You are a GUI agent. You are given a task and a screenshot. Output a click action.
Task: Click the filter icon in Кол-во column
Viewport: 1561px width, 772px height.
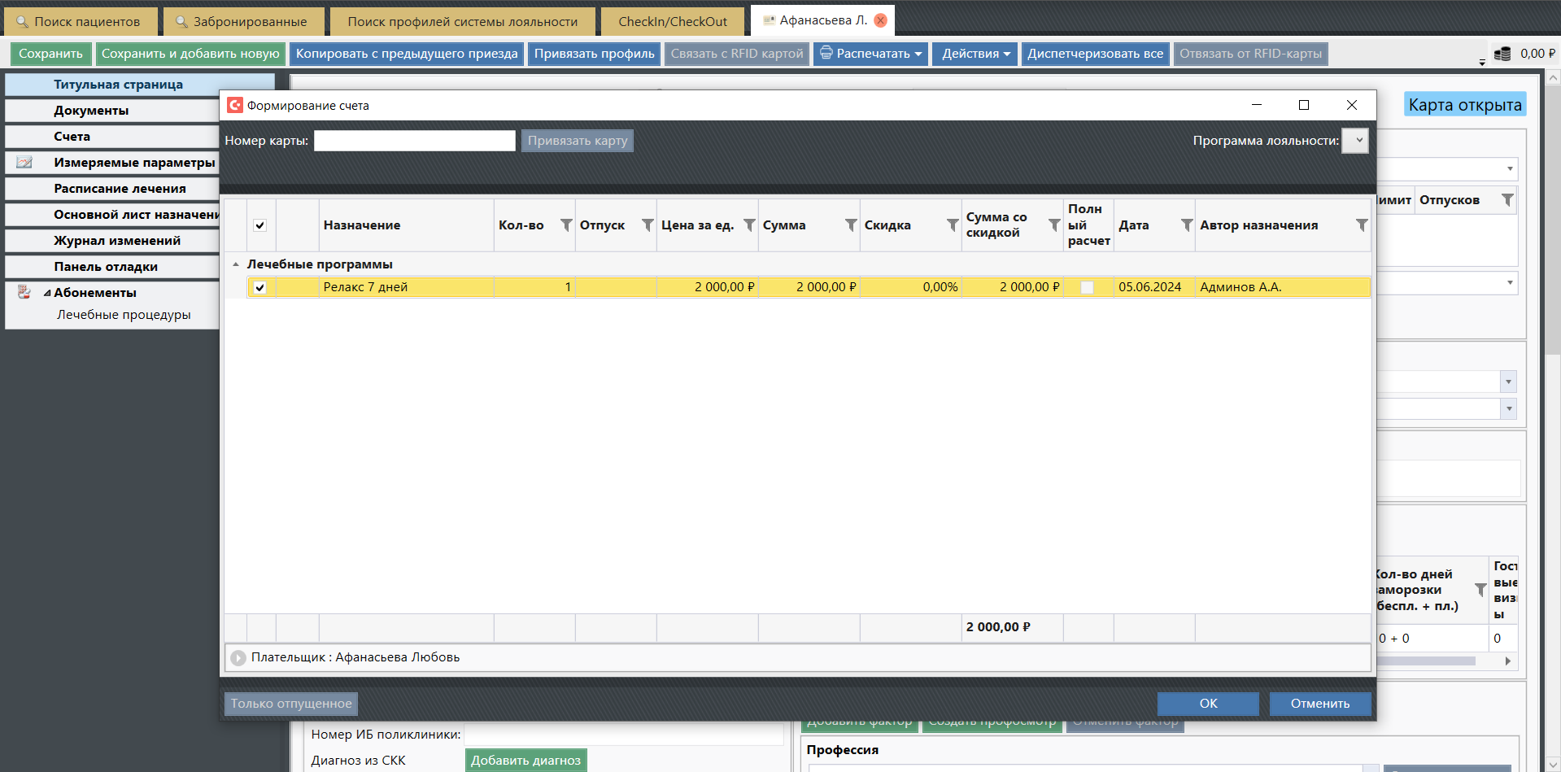[x=565, y=225]
